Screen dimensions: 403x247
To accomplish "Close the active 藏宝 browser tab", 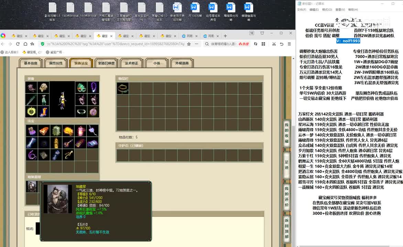I will click(x=111, y=36).
